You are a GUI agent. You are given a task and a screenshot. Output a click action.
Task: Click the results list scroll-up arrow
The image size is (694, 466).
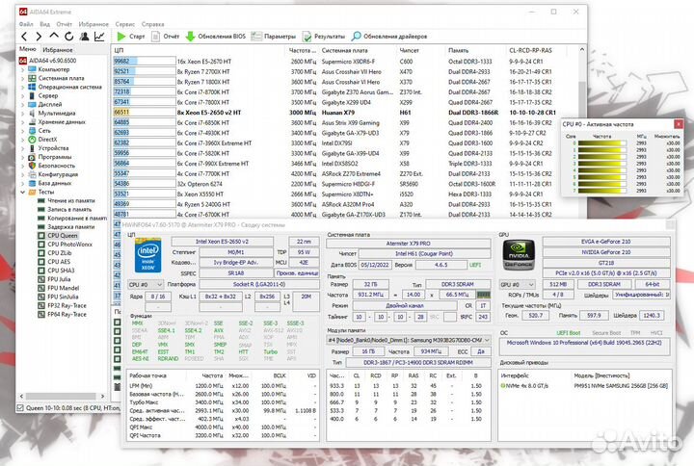(x=581, y=50)
